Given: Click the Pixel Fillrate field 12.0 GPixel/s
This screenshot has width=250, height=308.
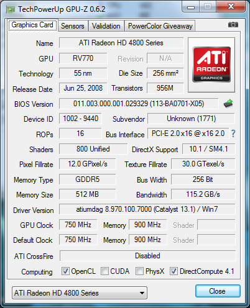Looking at the screenshot, I should [88, 164].
